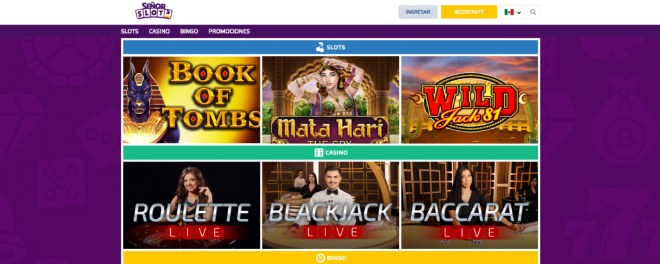
Task: Launch the Wild Jack 81 slot
Action: pyautogui.click(x=469, y=100)
